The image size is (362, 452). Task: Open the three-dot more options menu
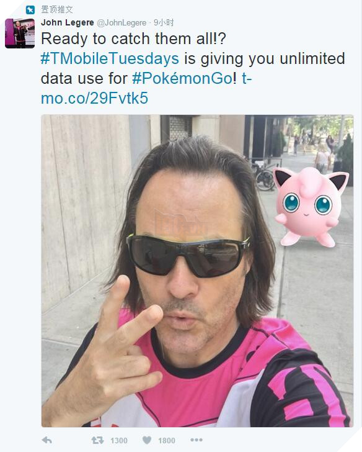[196, 440]
